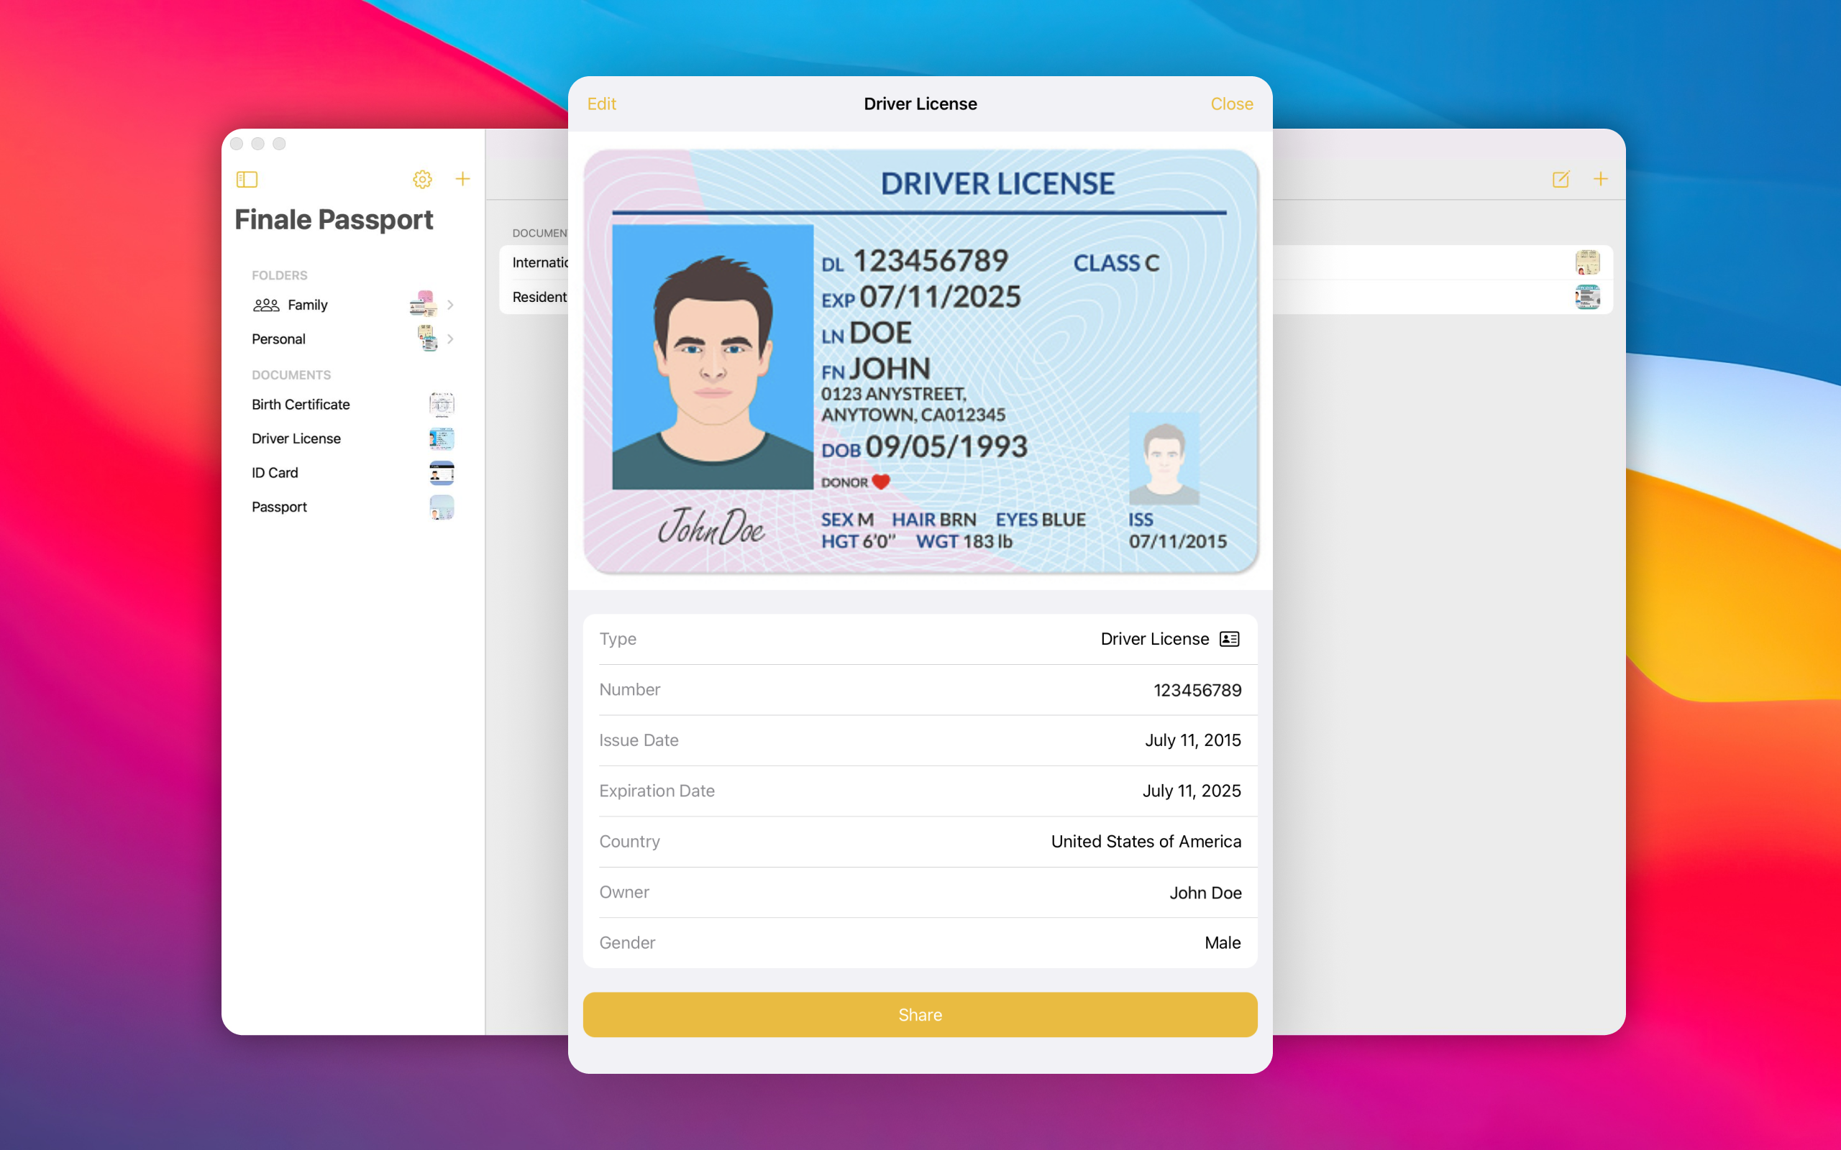Viewport: 1841px width, 1150px height.
Task: Select ID Card in documents list
Action: pos(275,473)
